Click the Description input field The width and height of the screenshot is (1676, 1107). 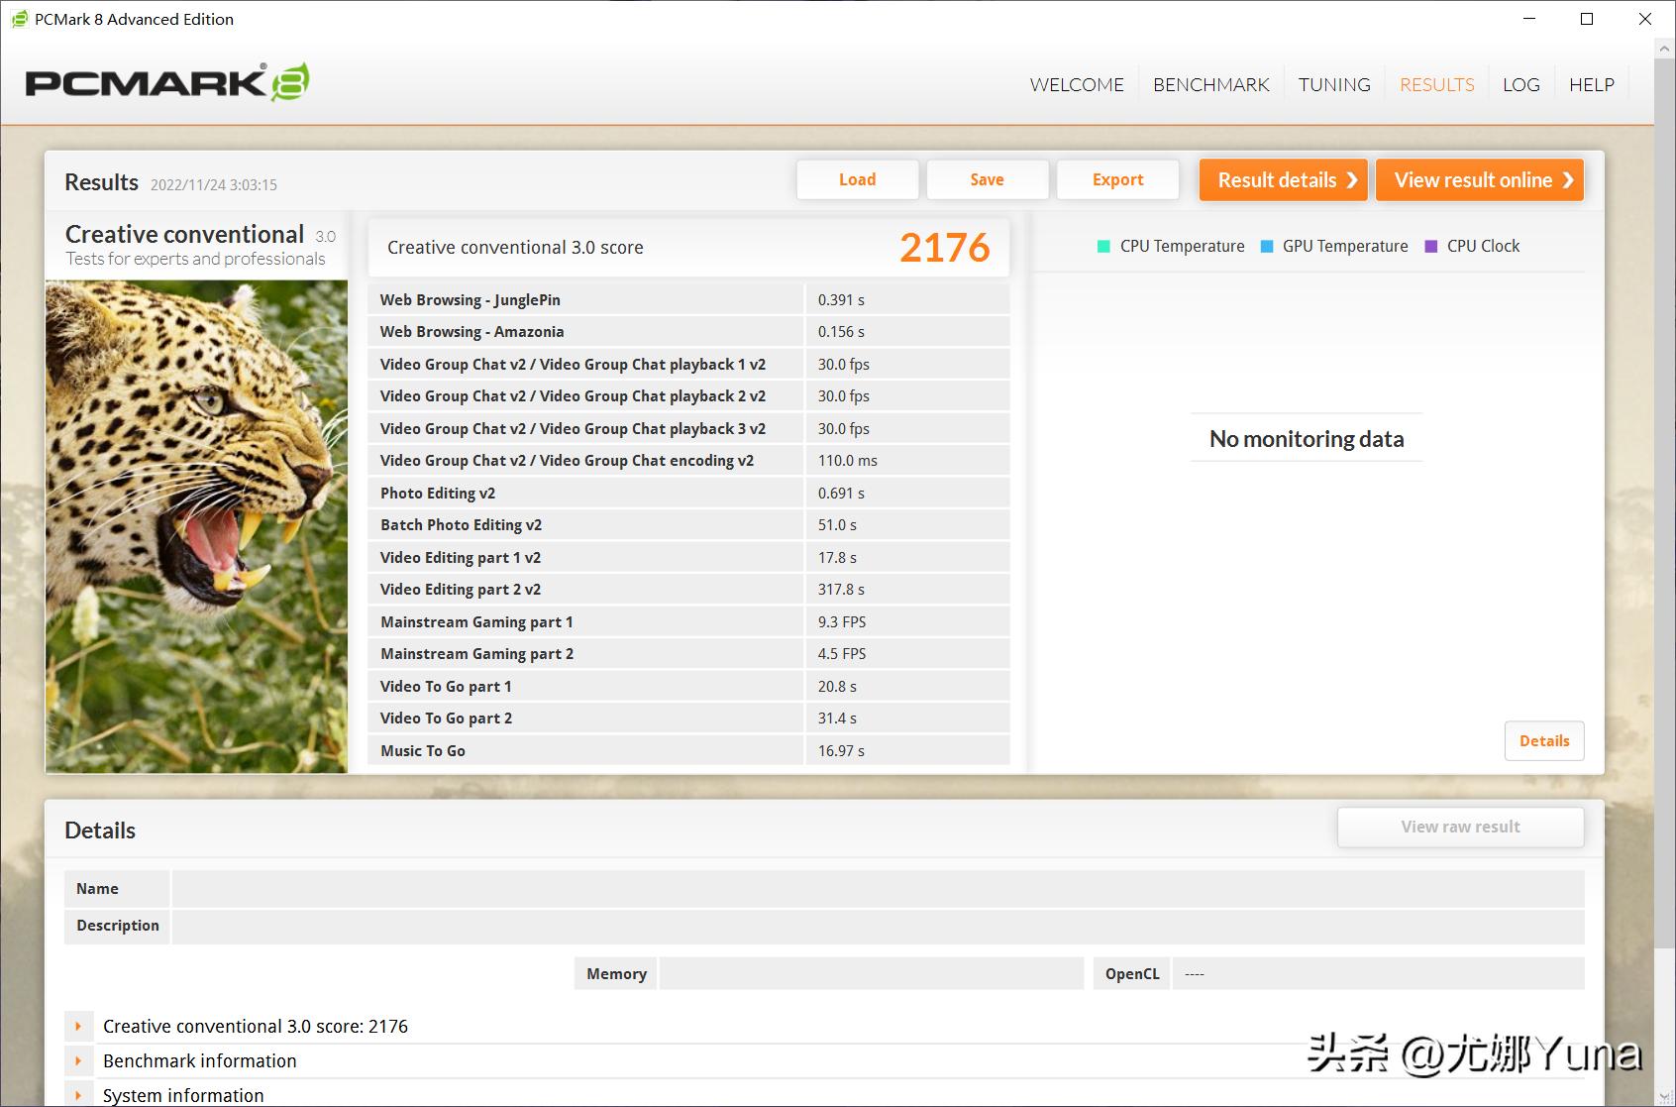click(878, 926)
